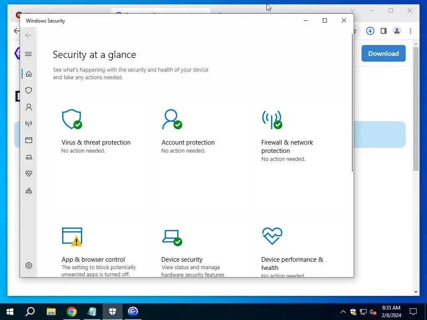Show hidden system tray icons
This screenshot has width=427, height=320.
(x=343, y=312)
